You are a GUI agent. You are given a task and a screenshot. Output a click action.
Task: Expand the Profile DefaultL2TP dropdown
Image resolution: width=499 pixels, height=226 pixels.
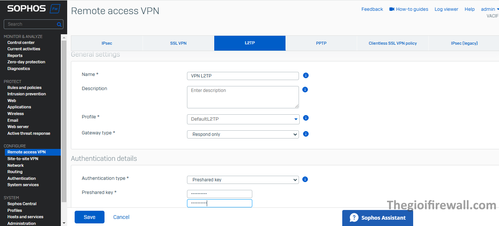tap(243, 119)
